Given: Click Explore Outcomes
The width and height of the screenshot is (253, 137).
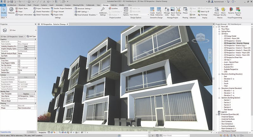Looking at the screenshot, I should tap(159, 11).
